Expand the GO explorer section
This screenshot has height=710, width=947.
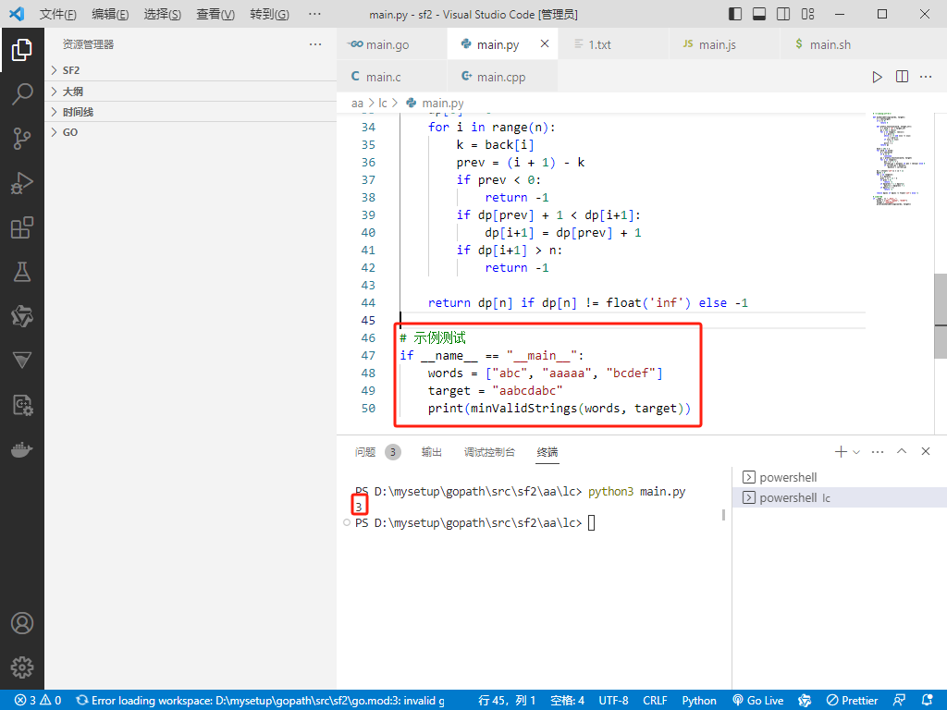pyautogui.click(x=191, y=132)
